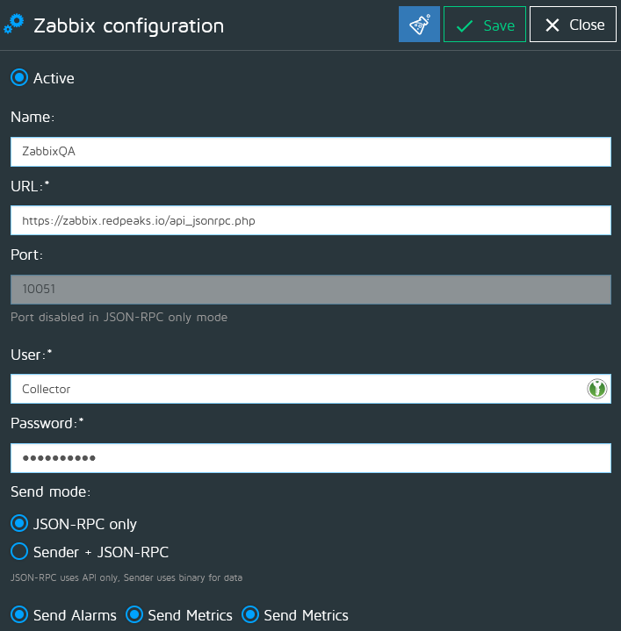The height and width of the screenshot is (631, 621).
Task: Toggle the Active radio option
Action: (19, 78)
